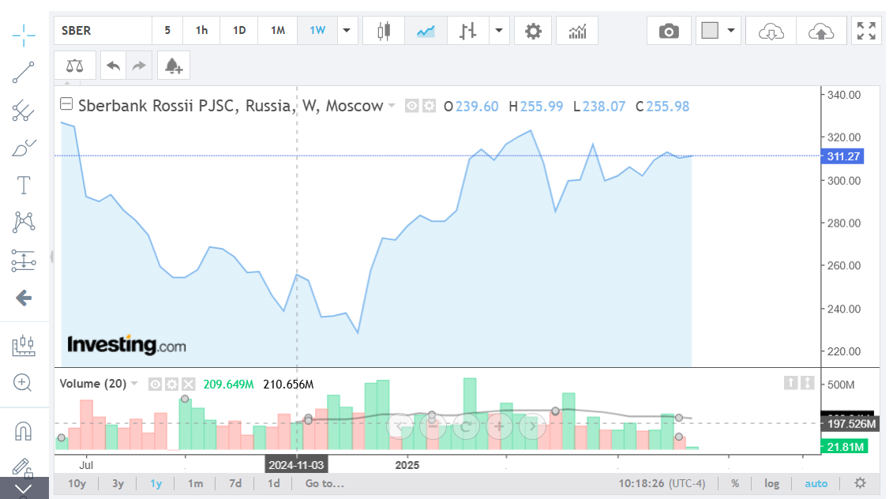Open the compare symbols scales icon
Viewport: 893px width, 499px height.
(x=74, y=66)
